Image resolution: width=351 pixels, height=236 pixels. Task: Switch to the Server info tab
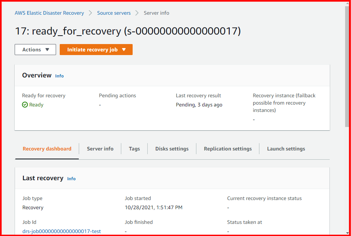[x=100, y=149]
